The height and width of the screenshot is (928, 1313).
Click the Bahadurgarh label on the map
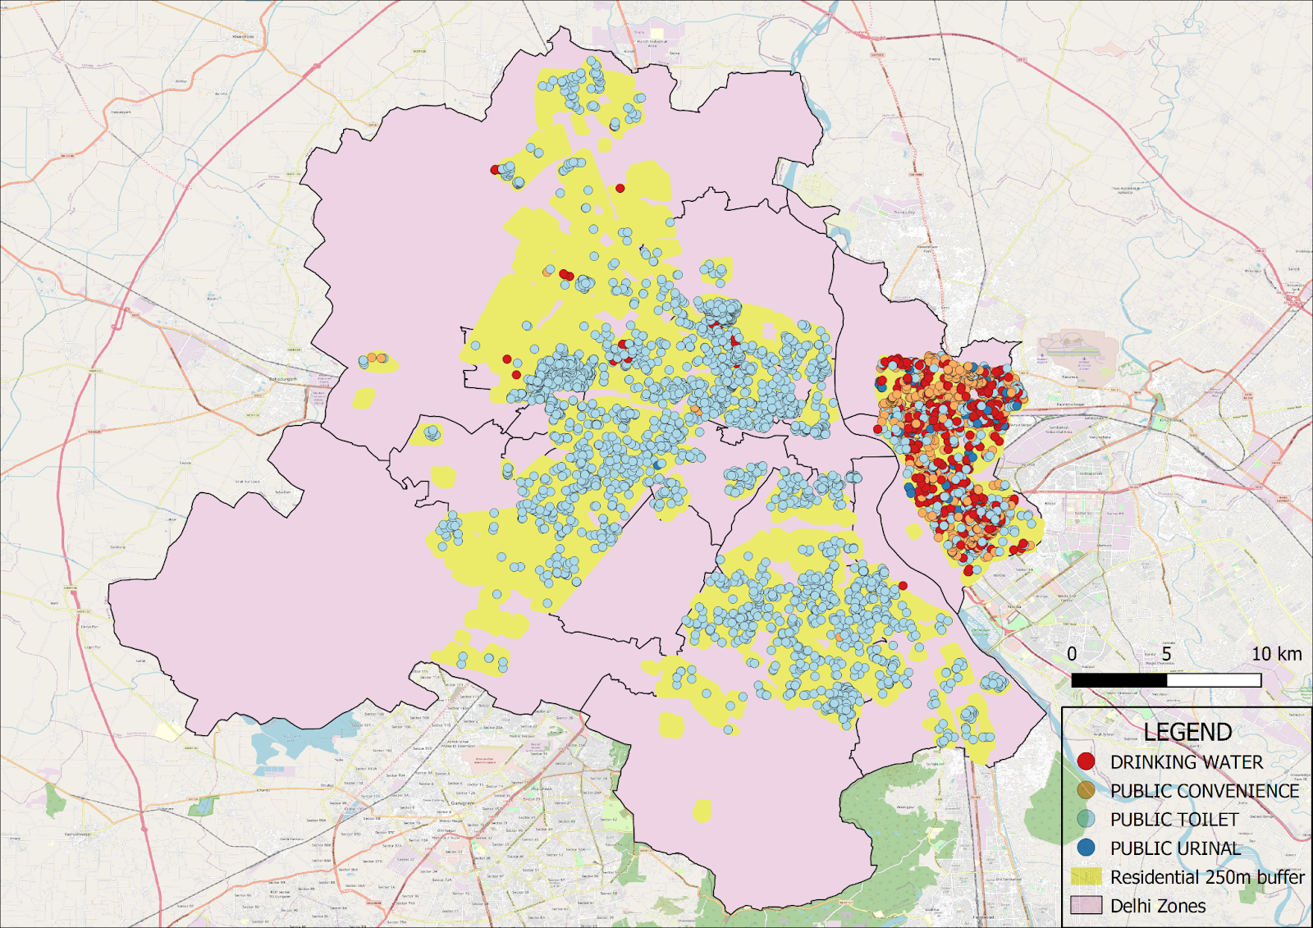coord(284,379)
